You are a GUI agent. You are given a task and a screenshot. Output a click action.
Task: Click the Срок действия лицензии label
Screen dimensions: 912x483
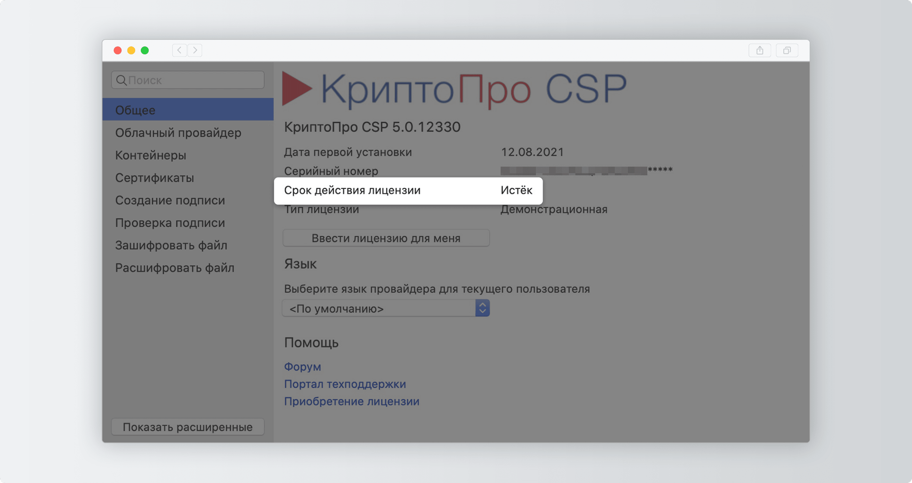[352, 190]
